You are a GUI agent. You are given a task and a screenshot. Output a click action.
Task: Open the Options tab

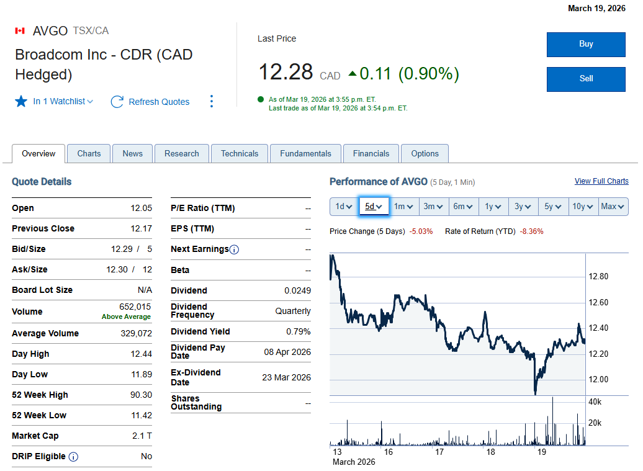tap(425, 154)
